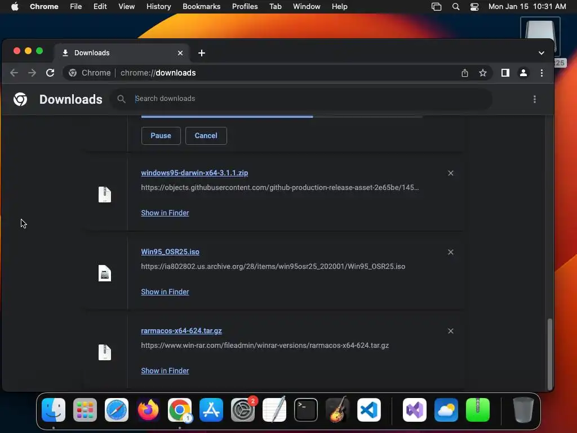The height and width of the screenshot is (433, 577).
Task: Remove windows95-darwin-x64-3.1.1.zip from list
Action: pos(450,173)
